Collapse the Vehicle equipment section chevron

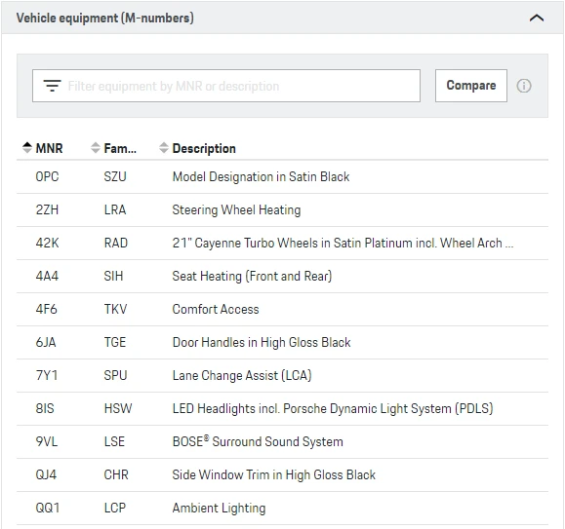(x=537, y=18)
